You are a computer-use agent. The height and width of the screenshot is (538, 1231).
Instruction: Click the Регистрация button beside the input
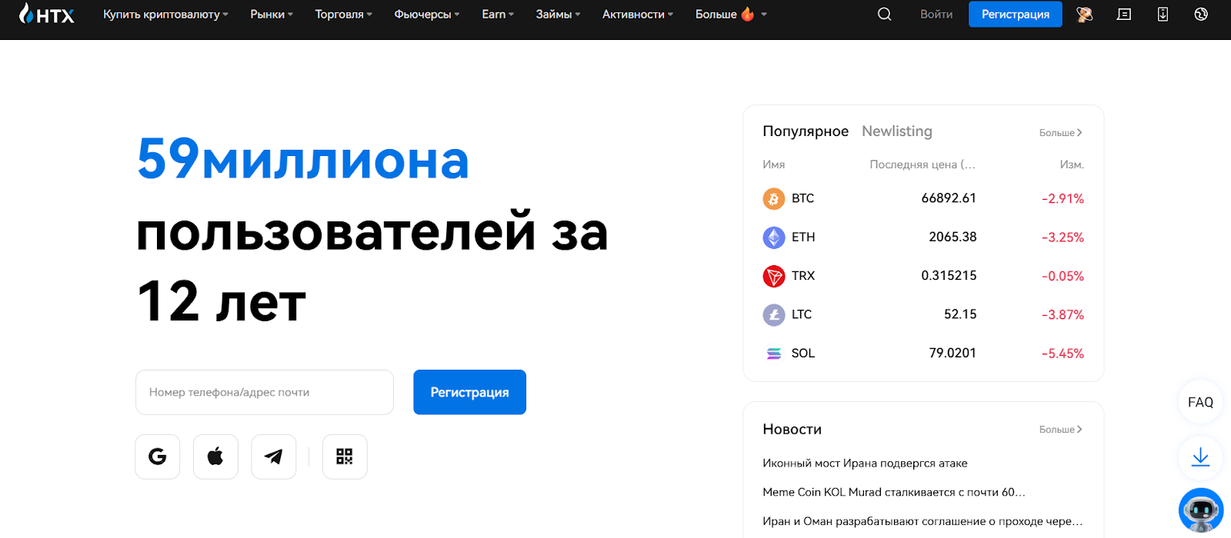[469, 392]
